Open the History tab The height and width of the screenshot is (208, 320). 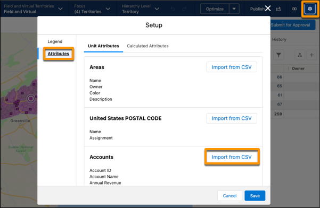pyautogui.click(x=279, y=39)
